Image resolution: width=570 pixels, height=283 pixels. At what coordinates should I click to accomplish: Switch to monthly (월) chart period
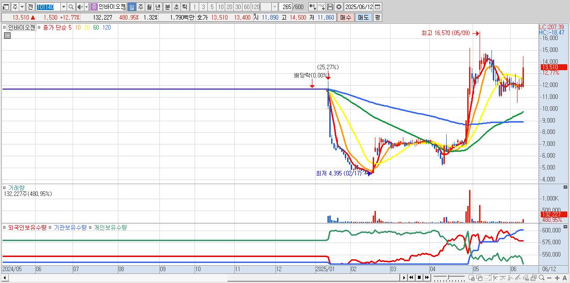click(x=149, y=7)
